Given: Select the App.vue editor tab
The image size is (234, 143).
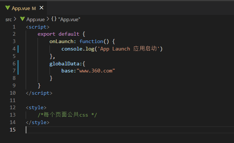Looking at the screenshot, I should point(23,8).
